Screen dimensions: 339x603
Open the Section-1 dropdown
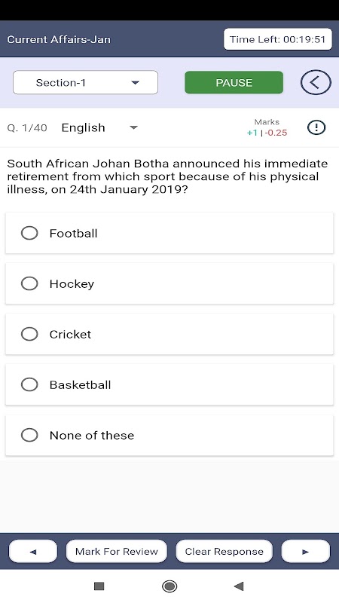coord(85,82)
